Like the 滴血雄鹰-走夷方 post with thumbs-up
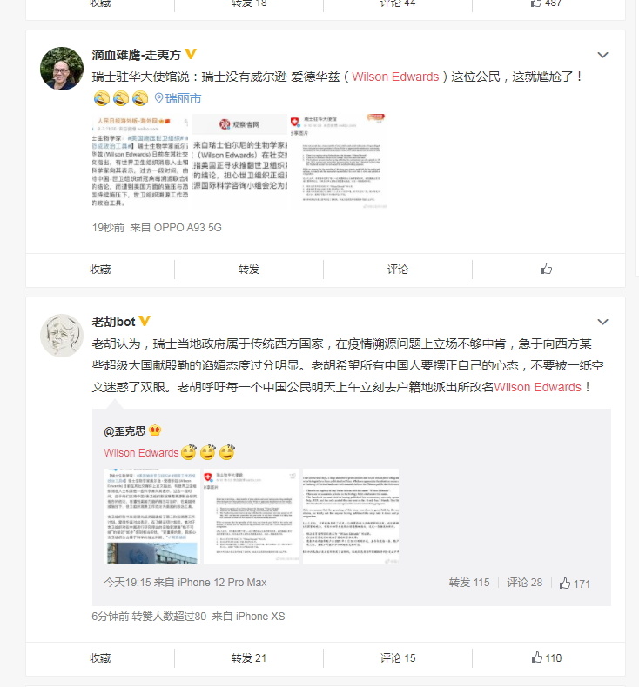 (546, 269)
